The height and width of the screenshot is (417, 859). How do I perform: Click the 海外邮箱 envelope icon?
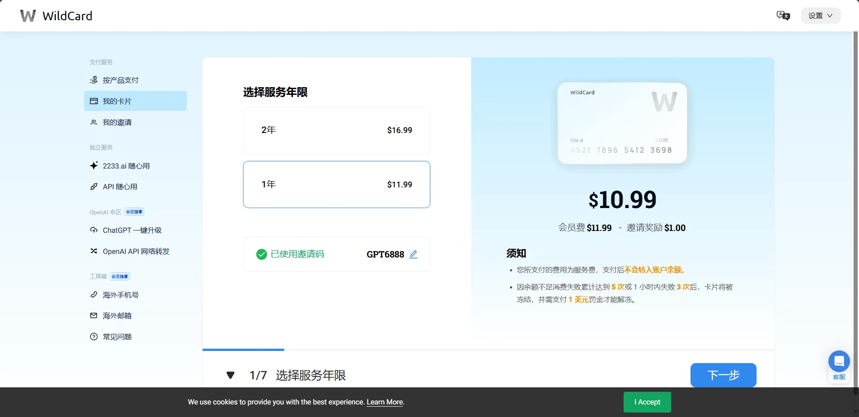[94, 315]
